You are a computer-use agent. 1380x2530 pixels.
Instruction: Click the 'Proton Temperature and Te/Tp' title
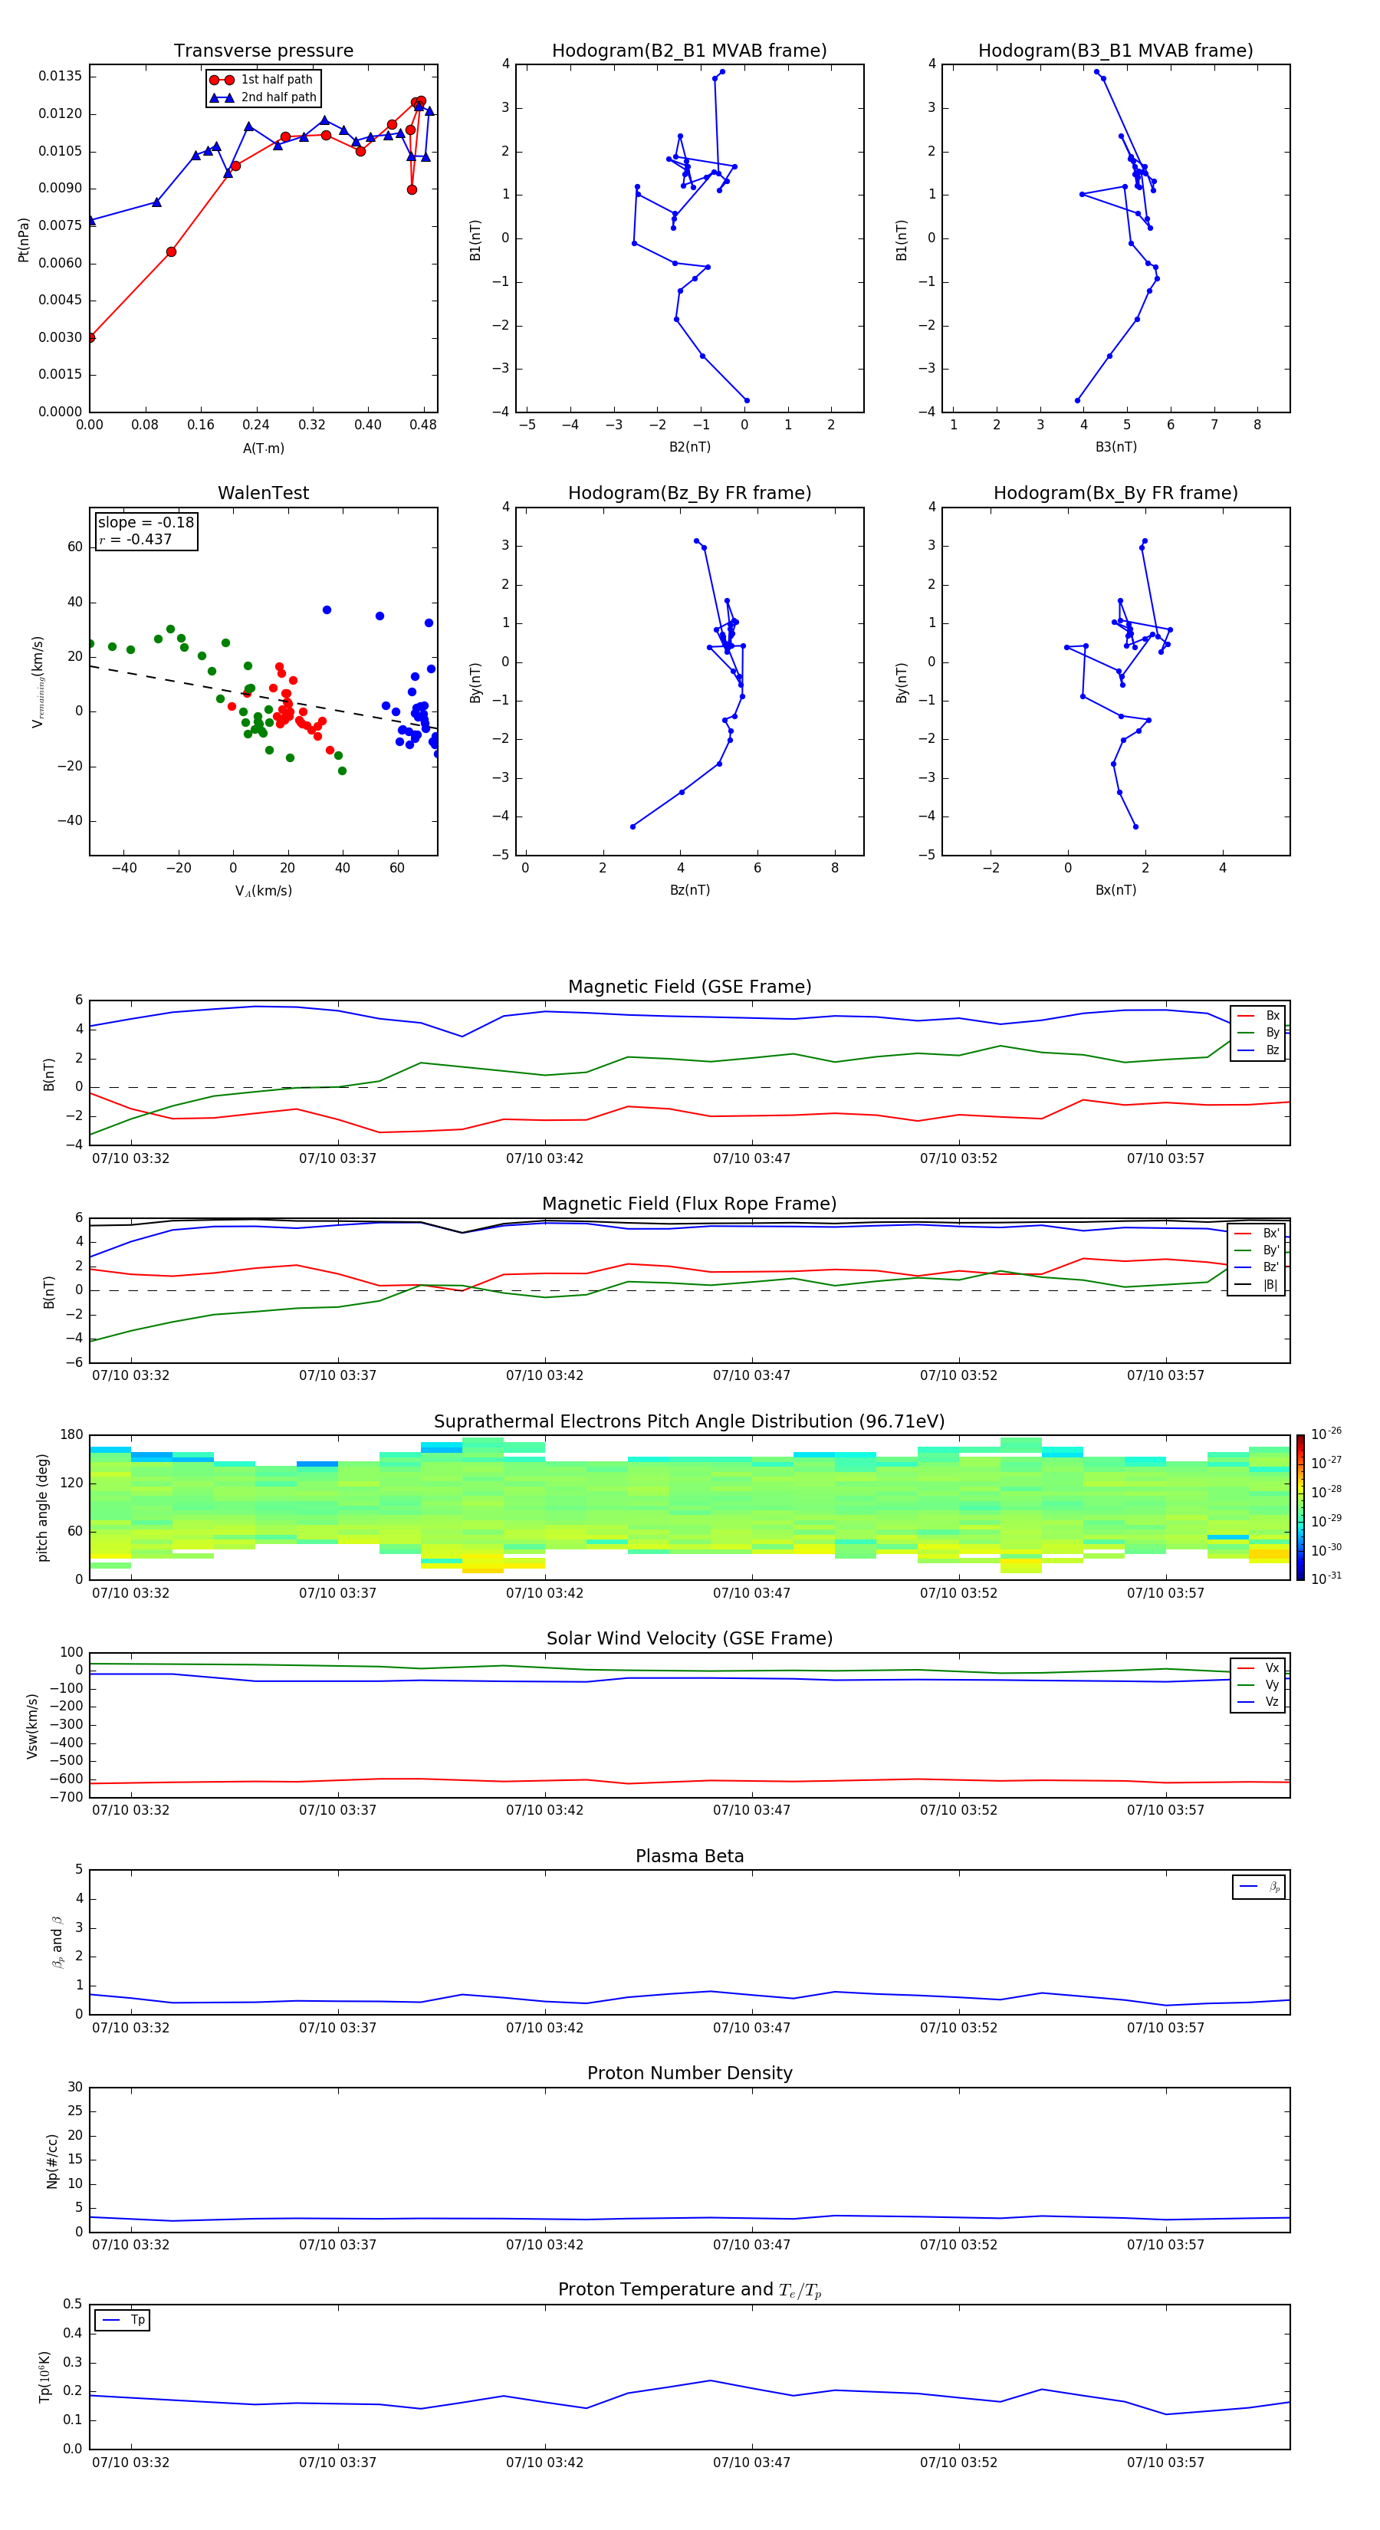coord(689,2289)
